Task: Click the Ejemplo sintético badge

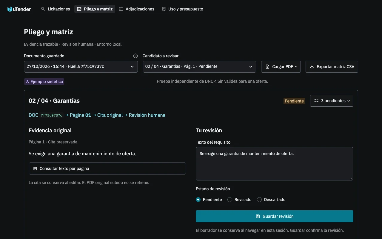Action: pos(44,82)
